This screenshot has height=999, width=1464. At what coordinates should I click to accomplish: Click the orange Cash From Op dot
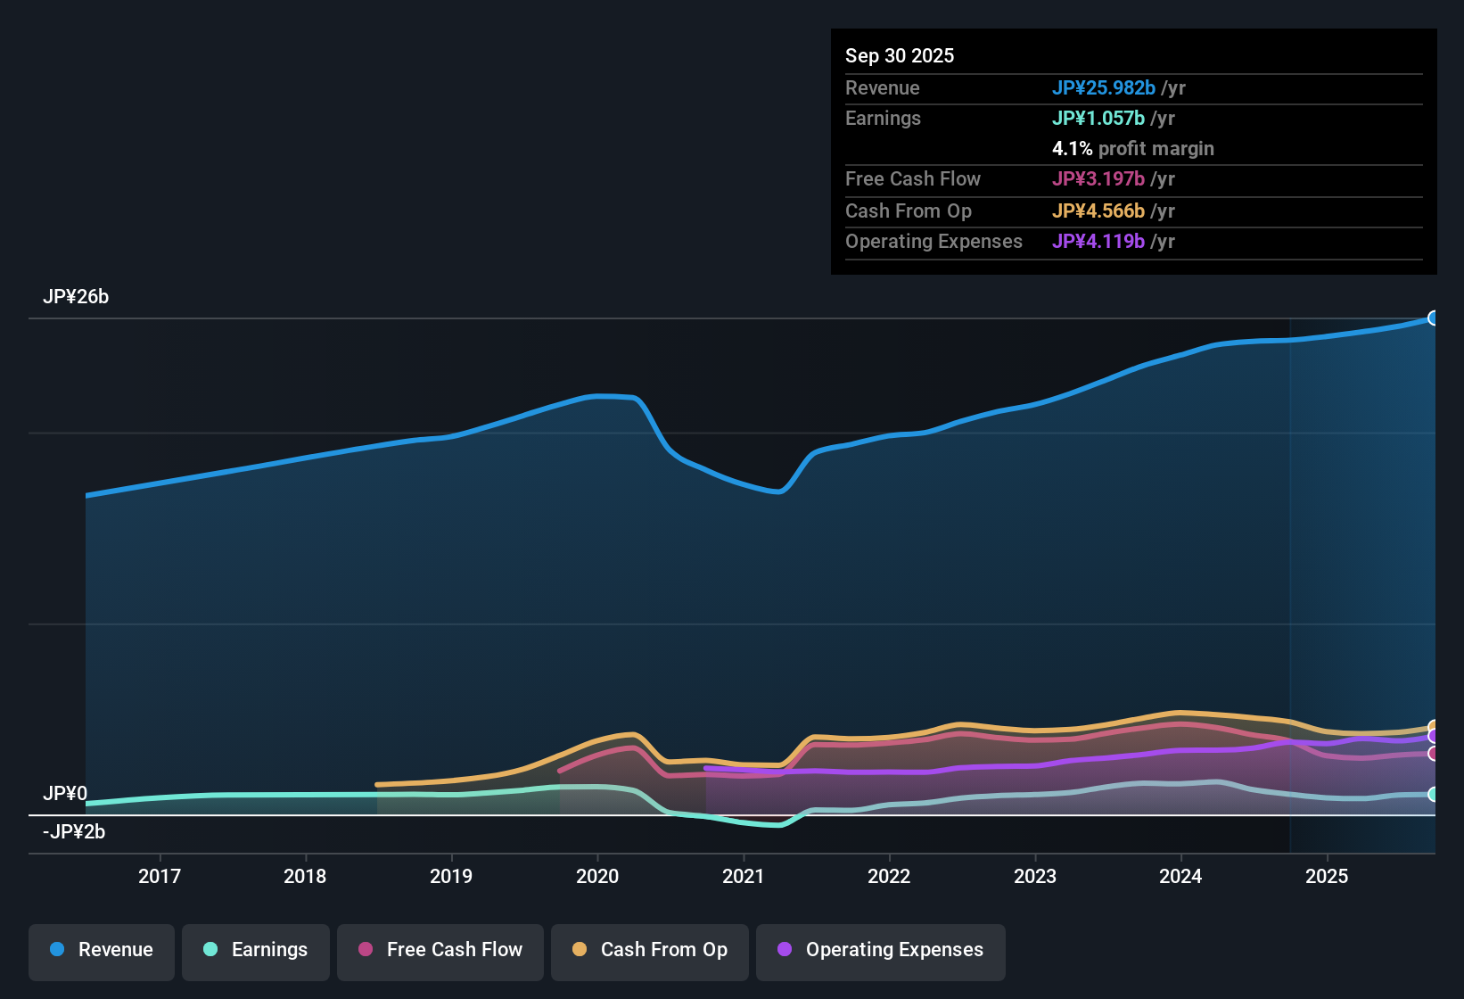point(579,950)
